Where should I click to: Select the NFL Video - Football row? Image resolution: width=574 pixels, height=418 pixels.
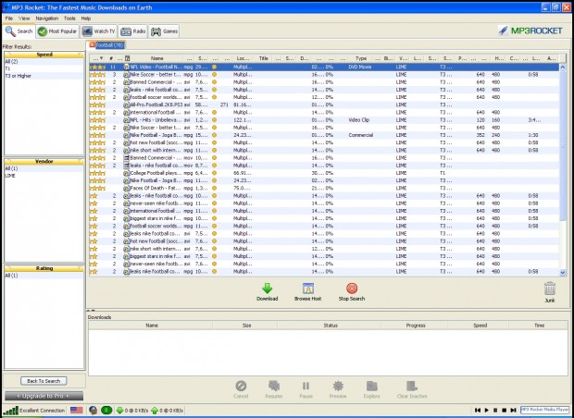[324, 67]
